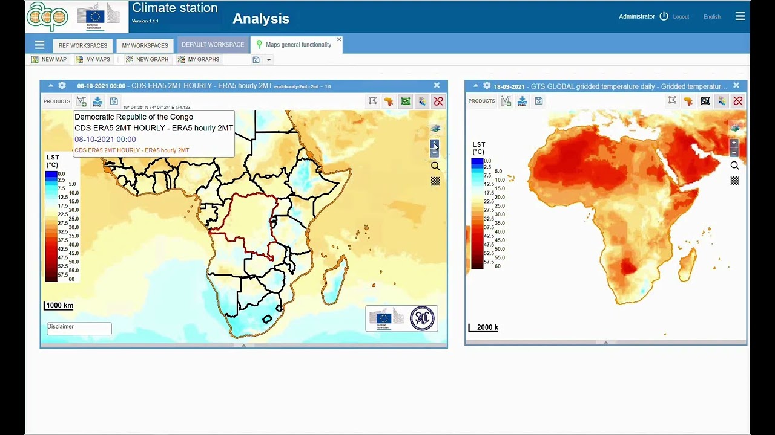Toggle checkerboard background icon in ERA5 map
This screenshot has height=435, width=775.
tap(435, 181)
